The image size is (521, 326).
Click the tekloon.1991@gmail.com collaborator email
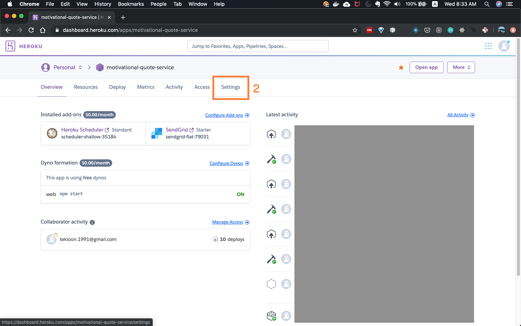88,239
